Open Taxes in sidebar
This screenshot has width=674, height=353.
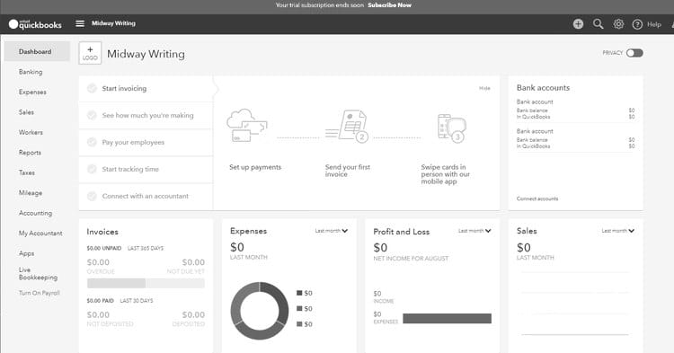click(27, 172)
